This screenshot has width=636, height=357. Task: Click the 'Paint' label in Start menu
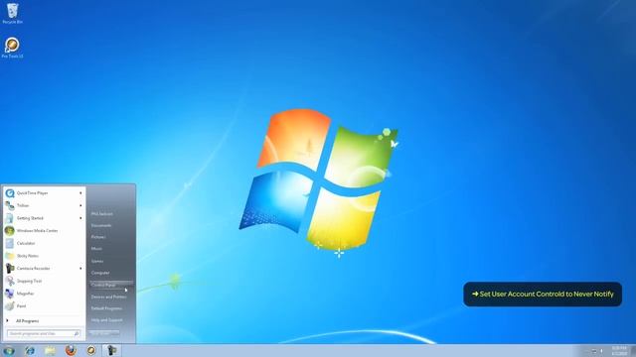tap(21, 306)
